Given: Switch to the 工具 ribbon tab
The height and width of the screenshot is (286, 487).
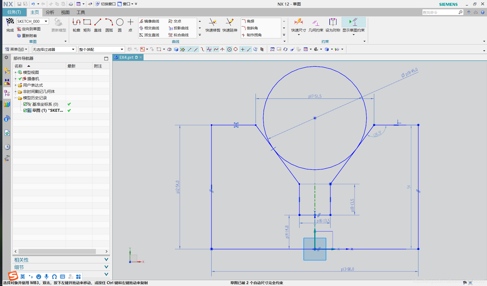Looking at the screenshot, I should click(81, 12).
